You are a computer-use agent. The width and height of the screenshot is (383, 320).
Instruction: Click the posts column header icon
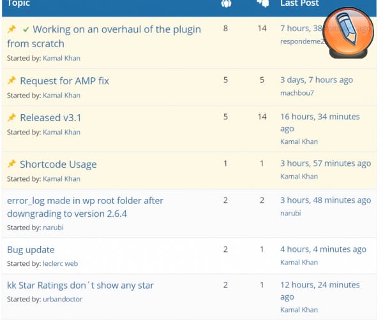[263, 3]
